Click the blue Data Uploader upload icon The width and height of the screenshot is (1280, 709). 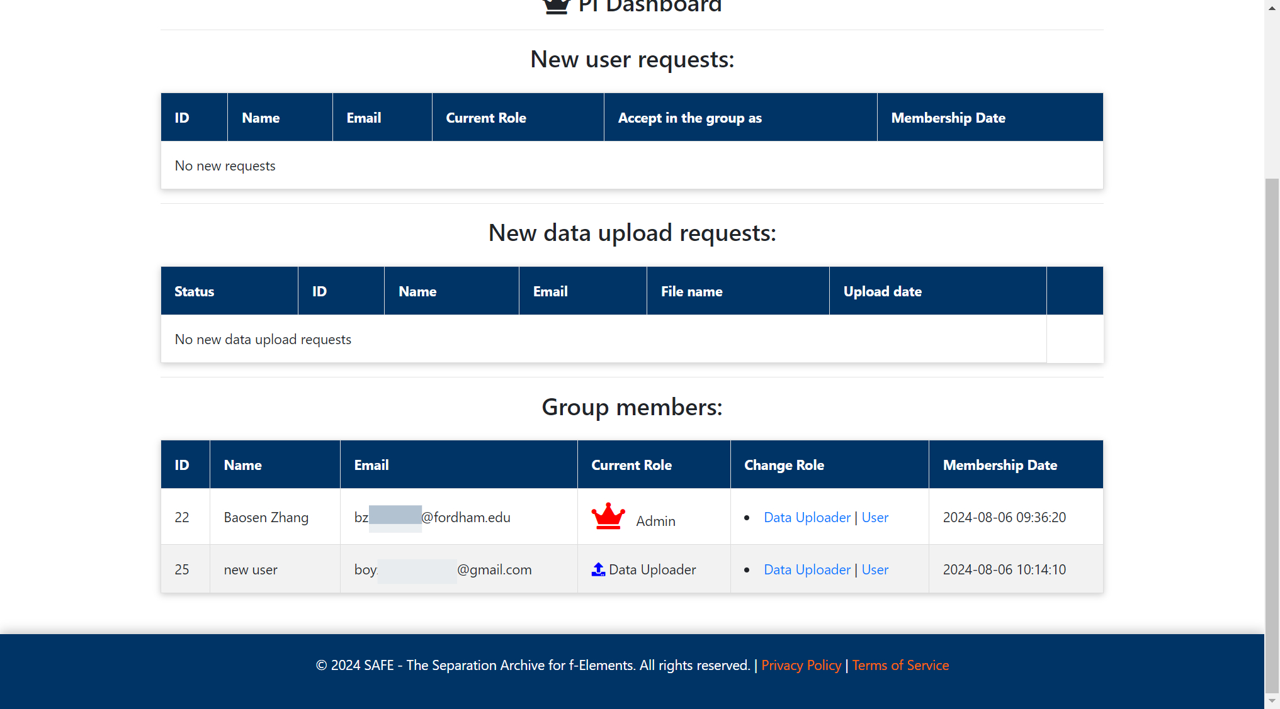(x=598, y=569)
